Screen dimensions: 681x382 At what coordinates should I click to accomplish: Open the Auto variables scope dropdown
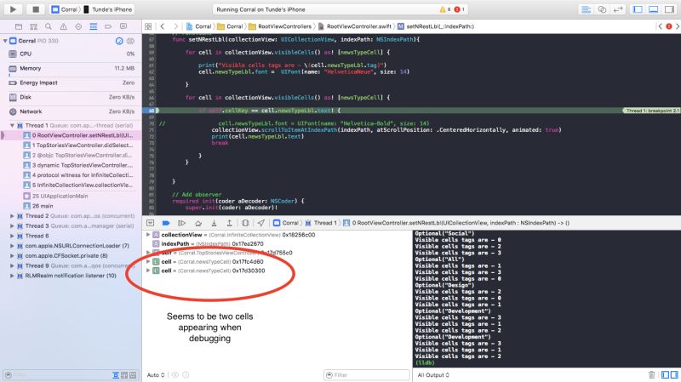[x=156, y=375]
